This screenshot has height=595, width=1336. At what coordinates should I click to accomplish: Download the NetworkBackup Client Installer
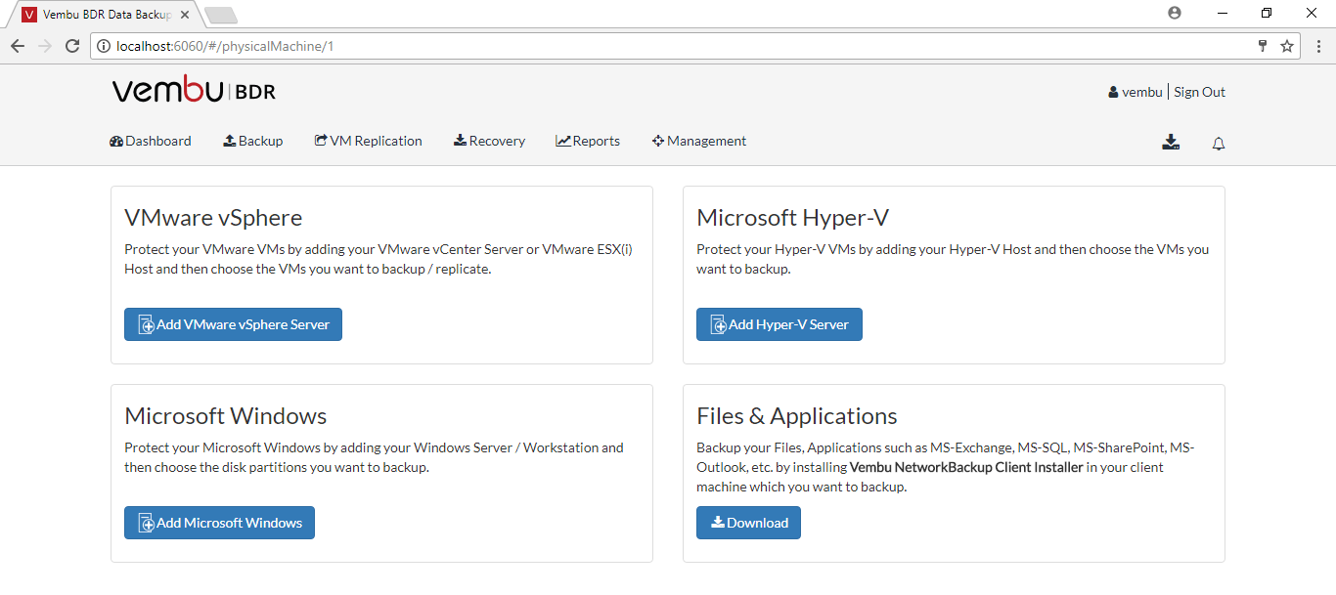tap(748, 523)
